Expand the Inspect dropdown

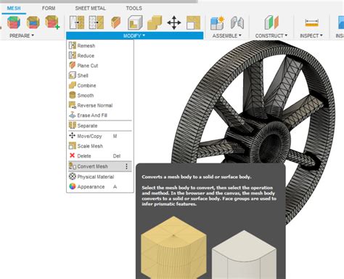(x=311, y=36)
